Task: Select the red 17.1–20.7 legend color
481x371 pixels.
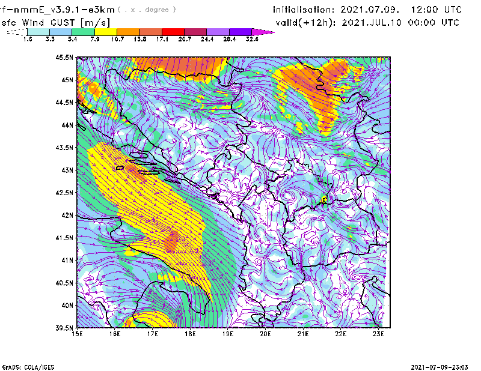Action: pos(174,32)
